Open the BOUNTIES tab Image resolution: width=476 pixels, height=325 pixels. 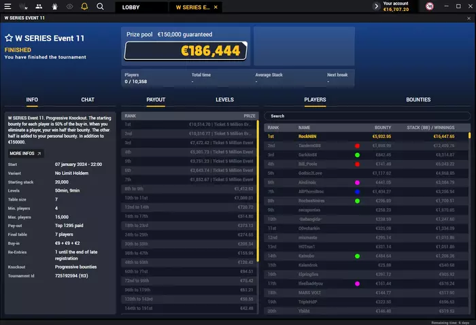pyautogui.click(x=418, y=99)
